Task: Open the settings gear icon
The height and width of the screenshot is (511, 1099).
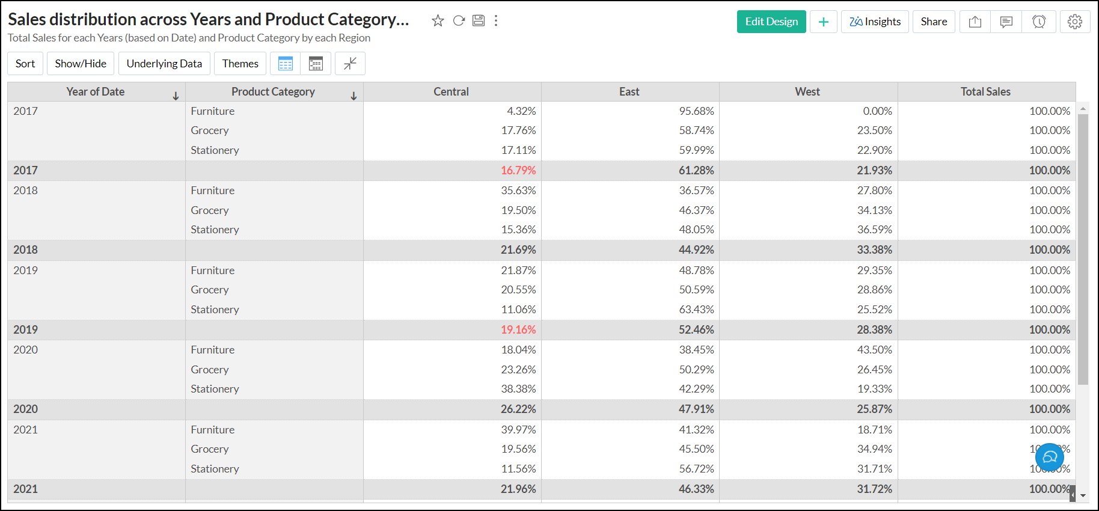Action: [1074, 22]
